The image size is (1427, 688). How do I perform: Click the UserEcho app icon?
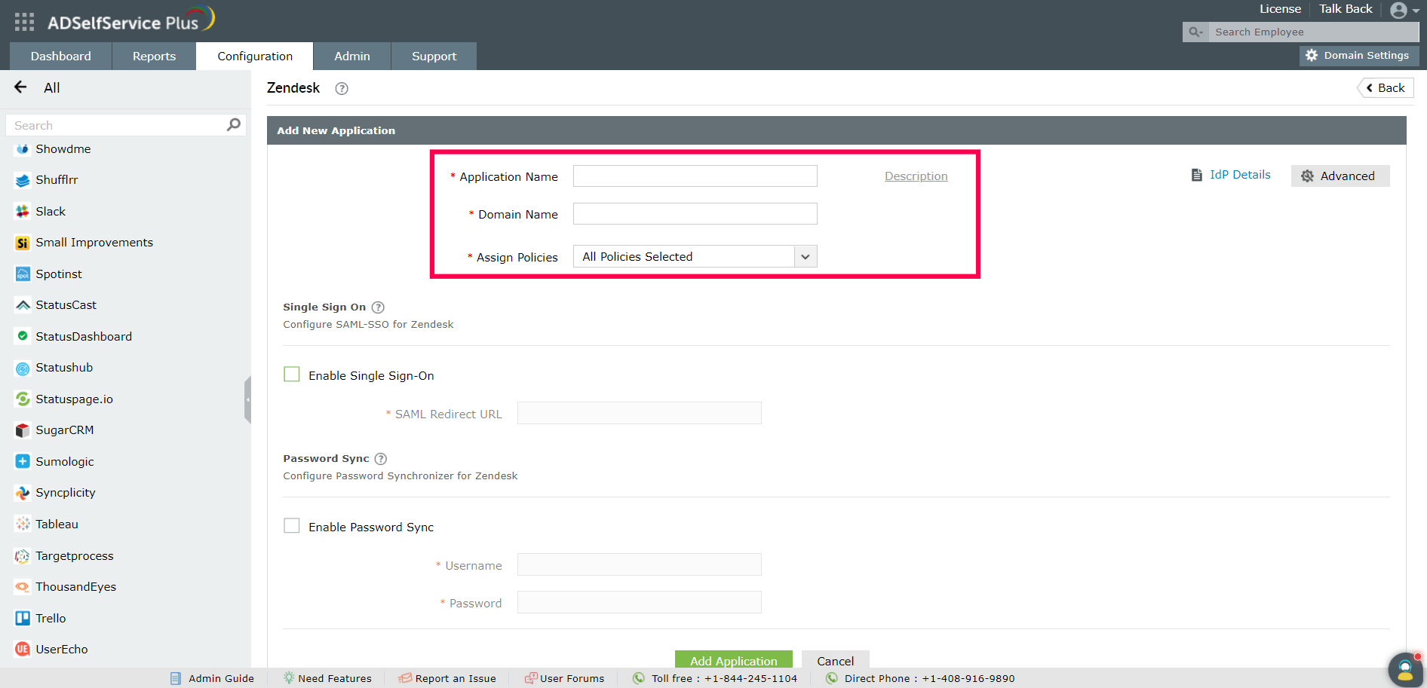[23, 649]
